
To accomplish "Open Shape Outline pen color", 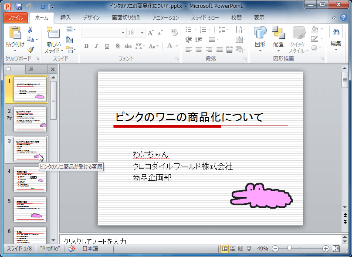I will [x=315, y=39].
